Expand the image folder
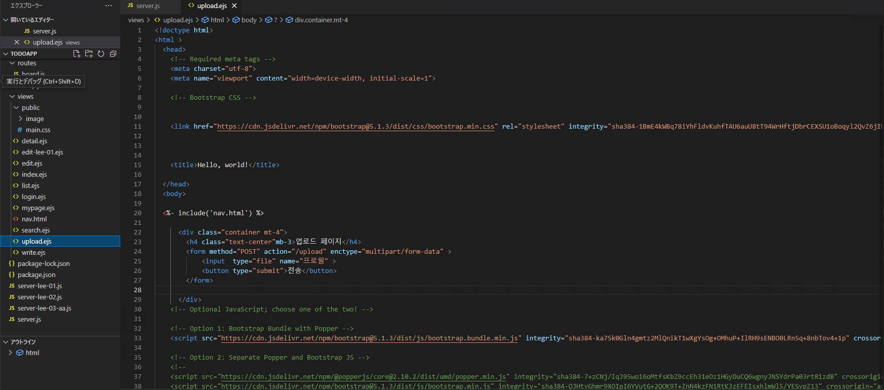Screen dimensions: 884x390 pos(20,119)
